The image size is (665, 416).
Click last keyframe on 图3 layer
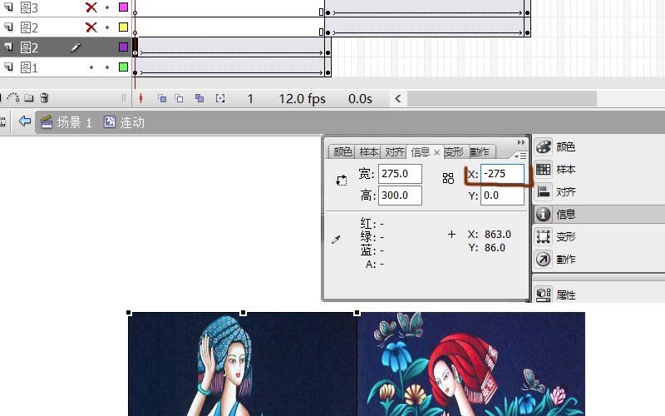[527, 12]
